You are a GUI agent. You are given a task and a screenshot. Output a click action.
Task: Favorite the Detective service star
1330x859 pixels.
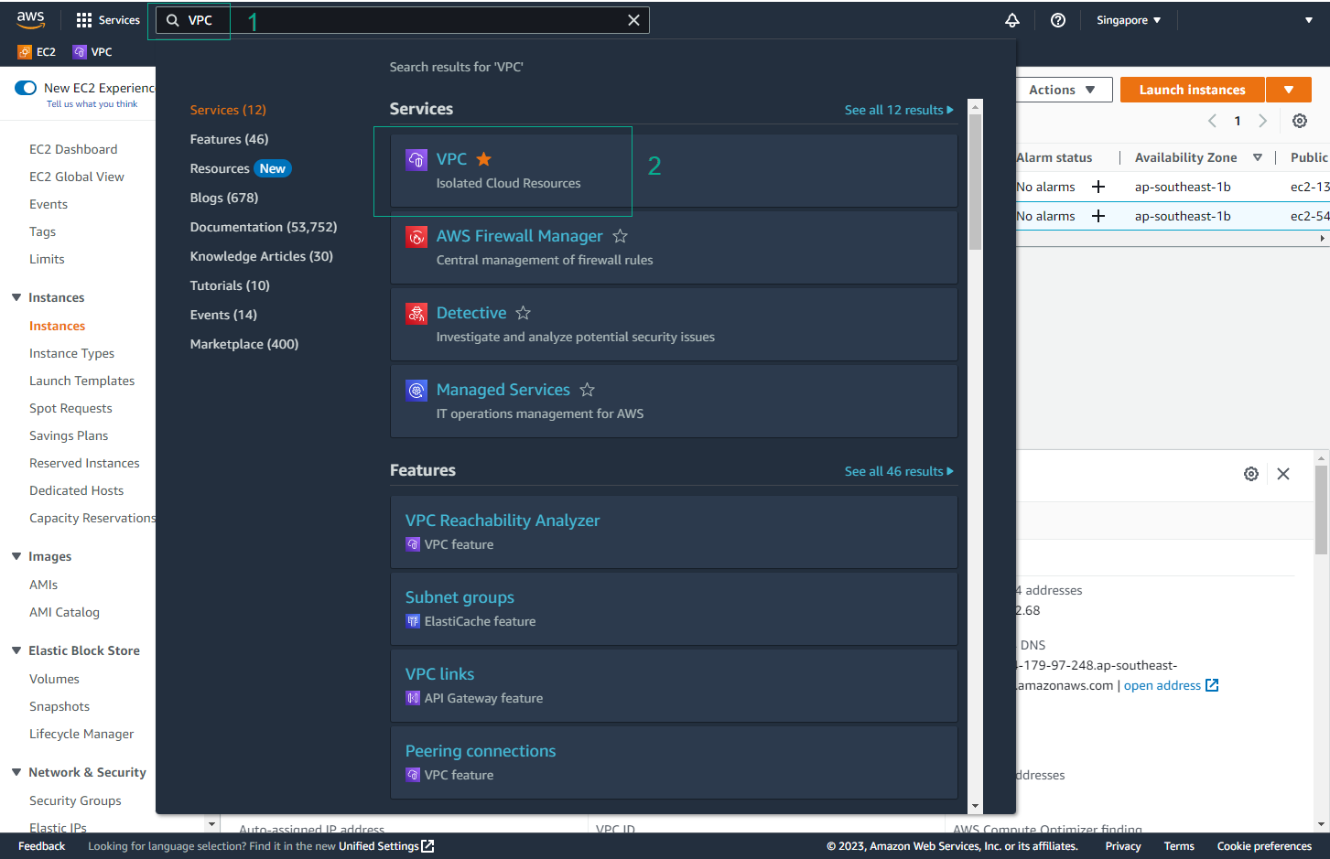[x=523, y=313]
